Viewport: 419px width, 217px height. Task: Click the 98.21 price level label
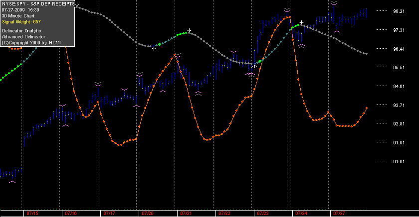399,11
